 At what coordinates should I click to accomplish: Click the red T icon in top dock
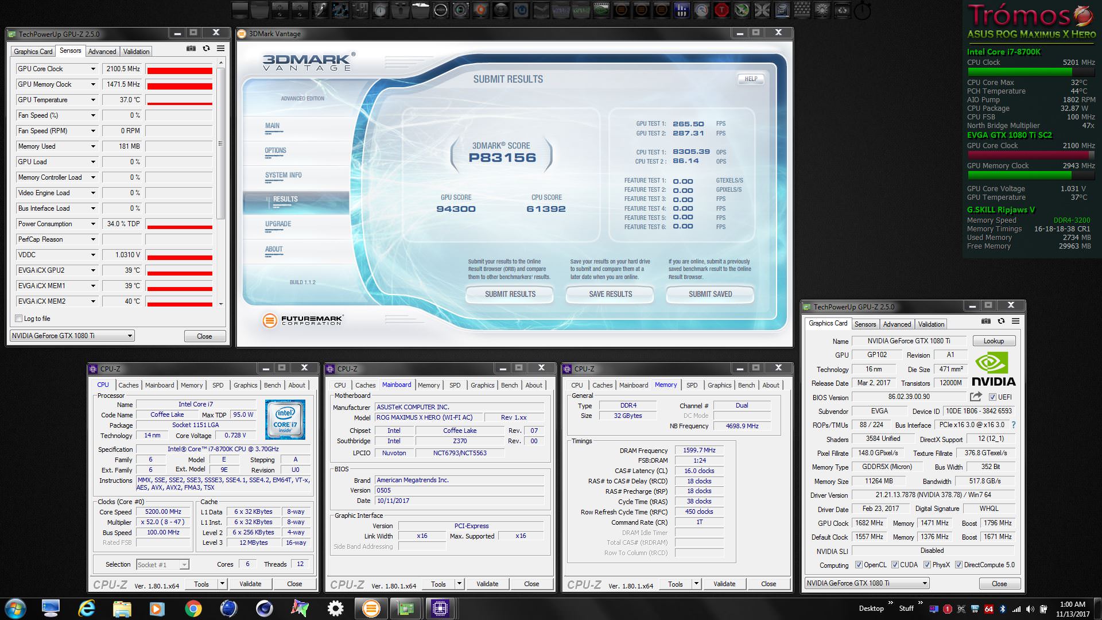[721, 10]
